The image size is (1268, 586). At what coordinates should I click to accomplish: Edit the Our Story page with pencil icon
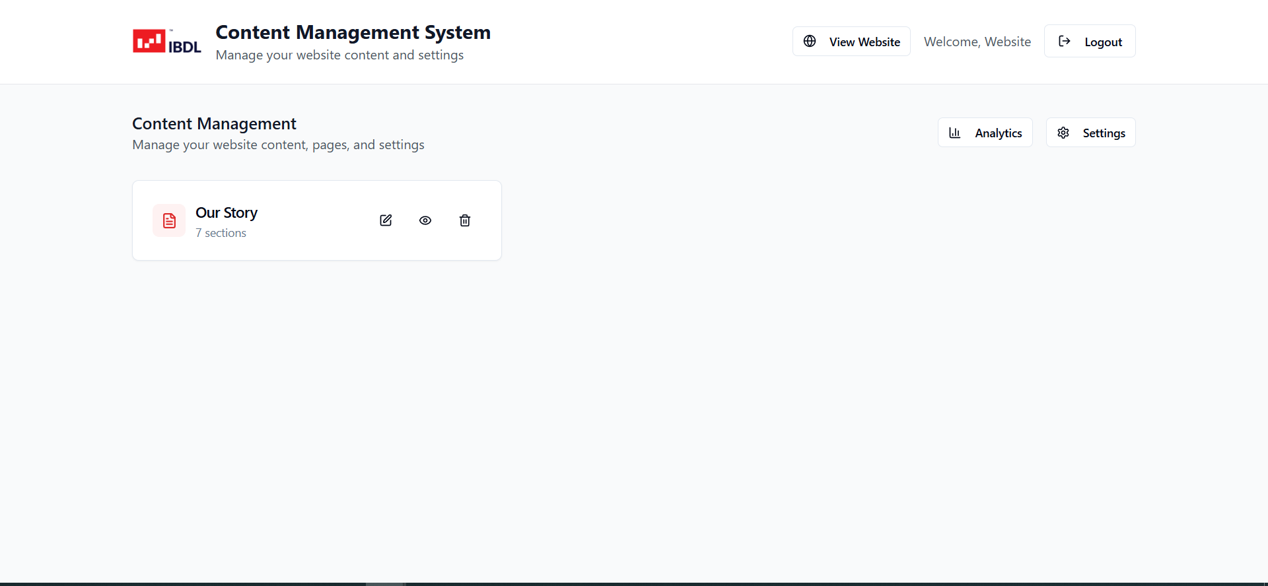coord(386,220)
